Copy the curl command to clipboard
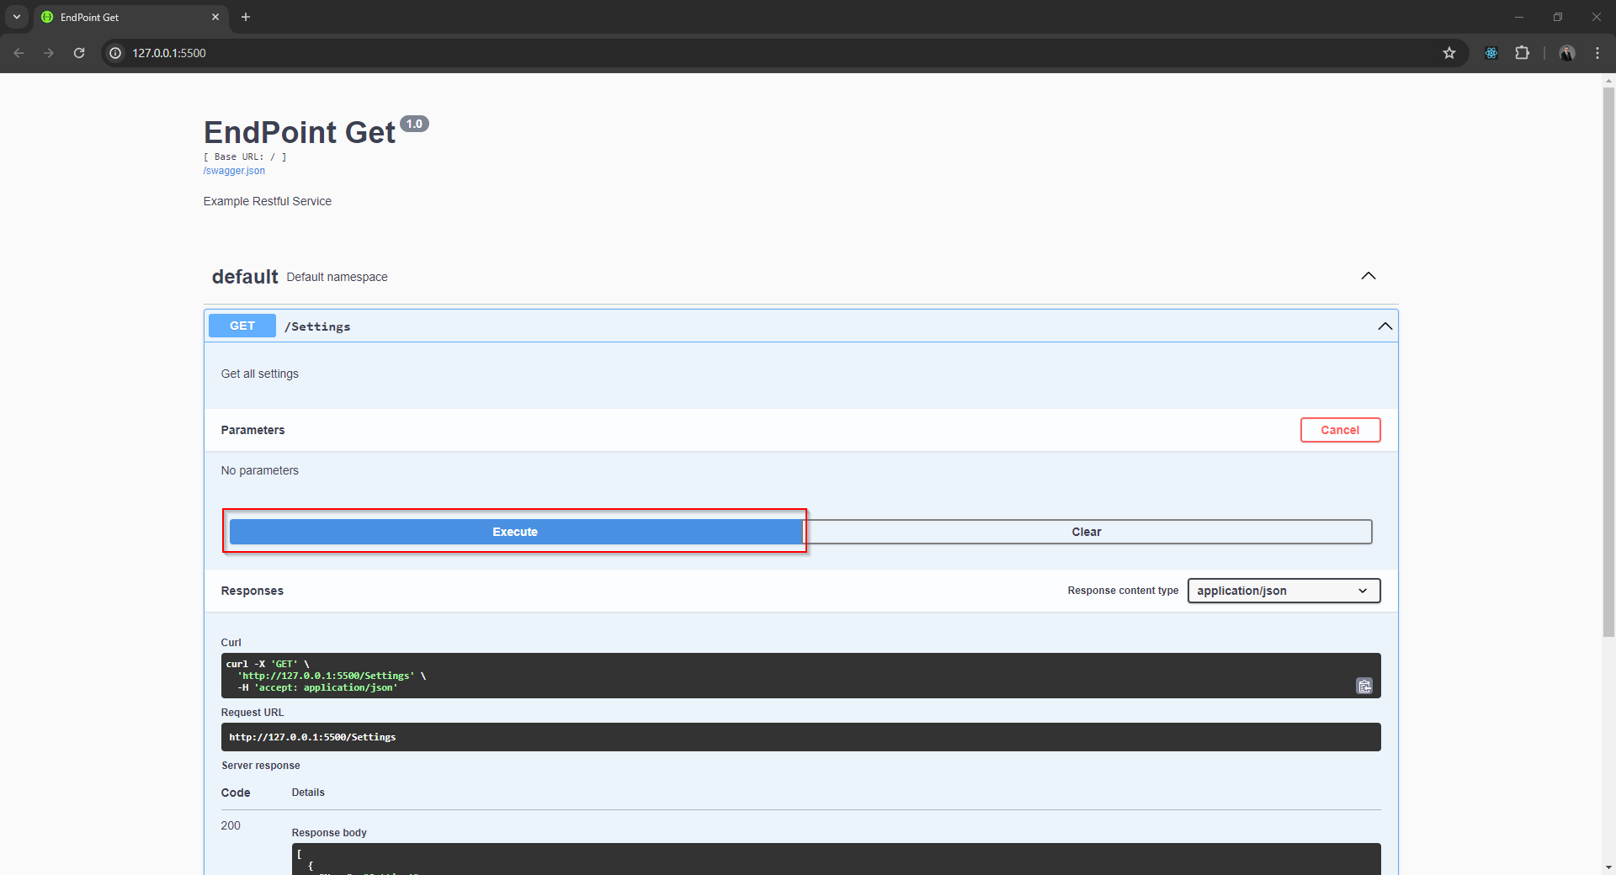 point(1363,687)
